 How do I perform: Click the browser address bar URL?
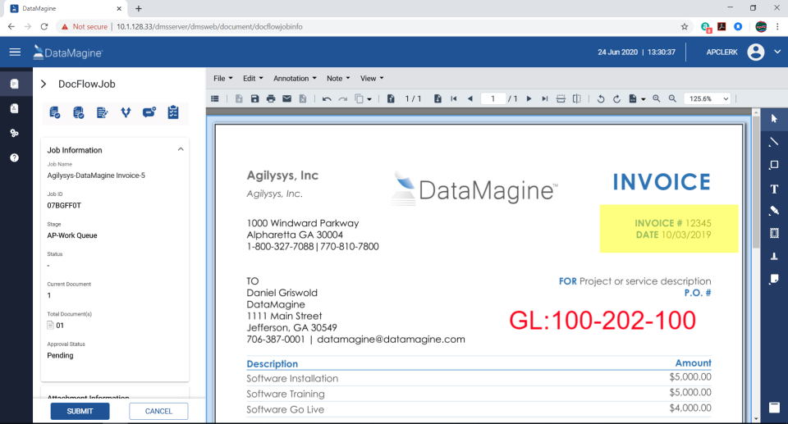click(209, 26)
